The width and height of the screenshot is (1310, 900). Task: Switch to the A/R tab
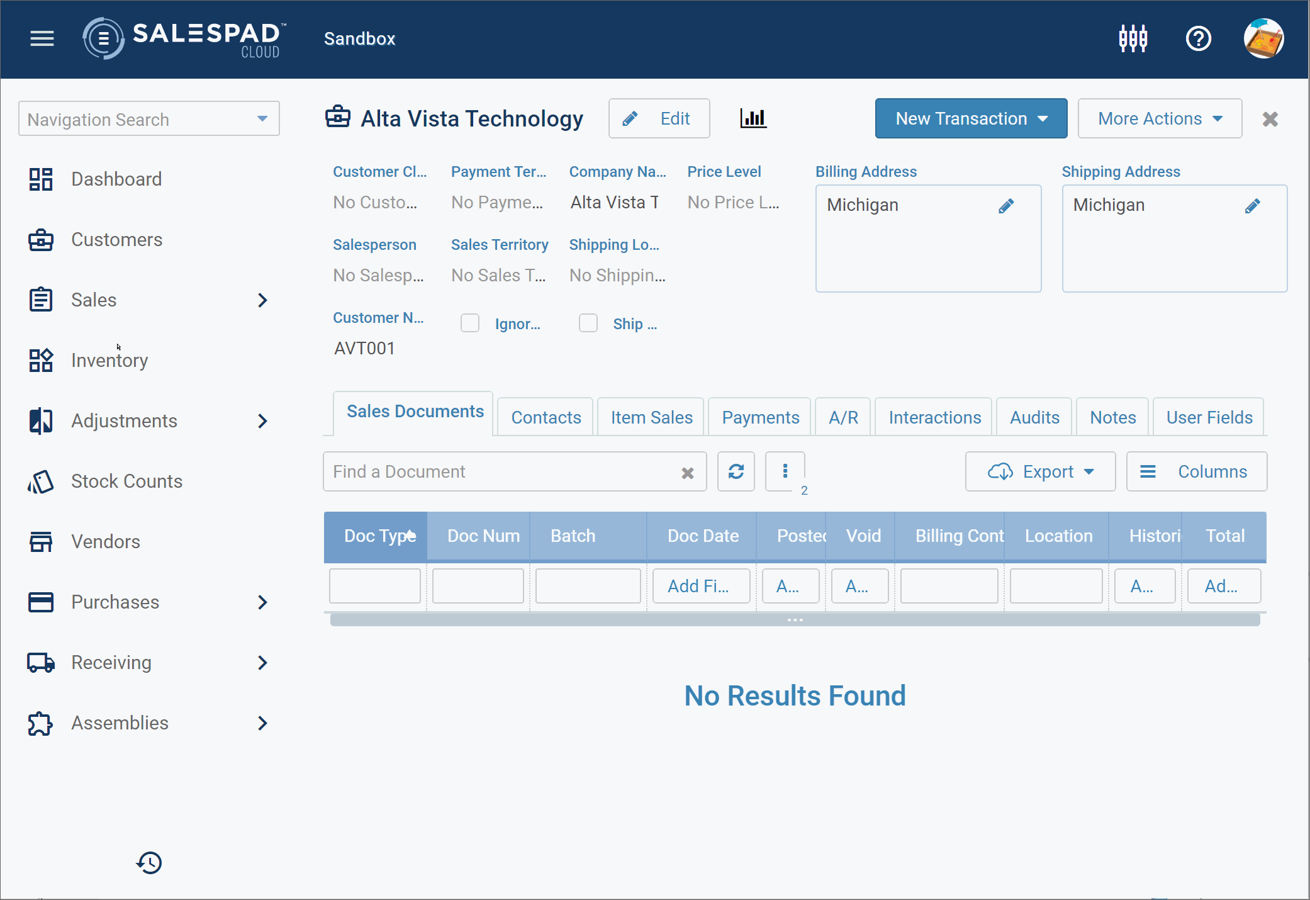[x=843, y=417]
